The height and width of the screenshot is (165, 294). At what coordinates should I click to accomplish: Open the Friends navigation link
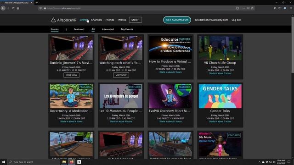click(110, 20)
